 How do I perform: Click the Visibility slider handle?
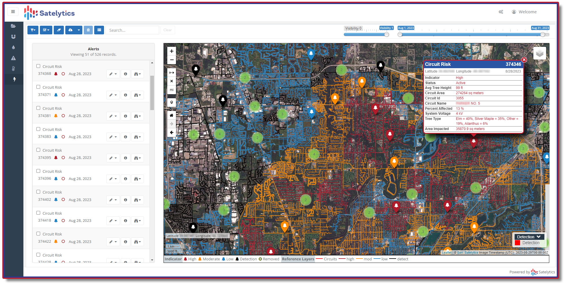pyautogui.click(x=387, y=35)
